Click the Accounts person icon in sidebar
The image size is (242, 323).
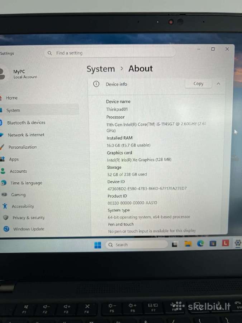tap(3, 171)
